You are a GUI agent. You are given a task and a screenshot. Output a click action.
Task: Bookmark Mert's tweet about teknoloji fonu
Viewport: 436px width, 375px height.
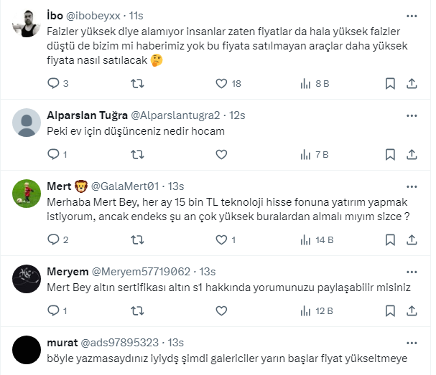[390, 239]
